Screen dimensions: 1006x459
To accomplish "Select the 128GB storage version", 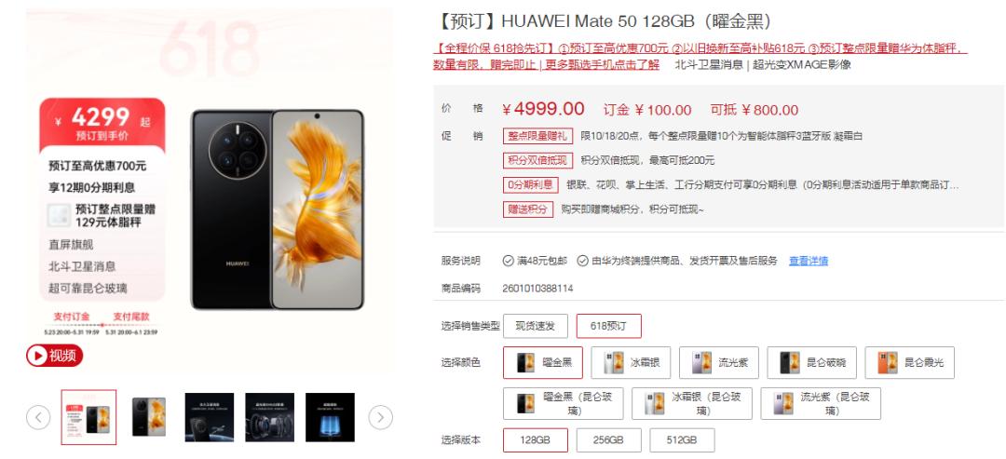I will point(535,440).
